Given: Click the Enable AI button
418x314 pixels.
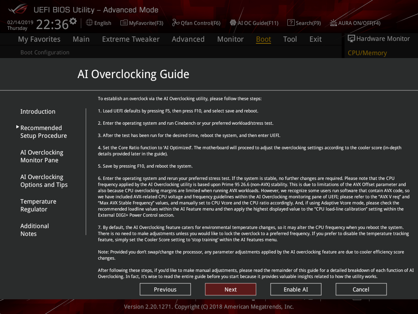Looking at the screenshot, I should click(296, 289).
